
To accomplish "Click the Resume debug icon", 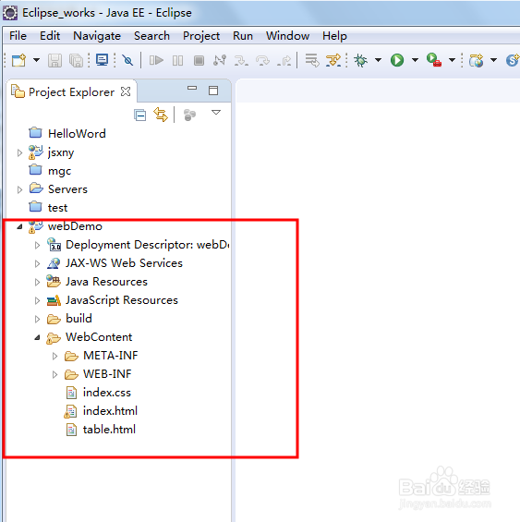I will tap(156, 60).
